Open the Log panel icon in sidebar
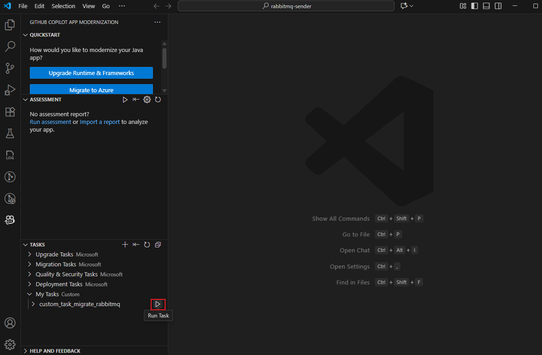 click(x=10, y=155)
